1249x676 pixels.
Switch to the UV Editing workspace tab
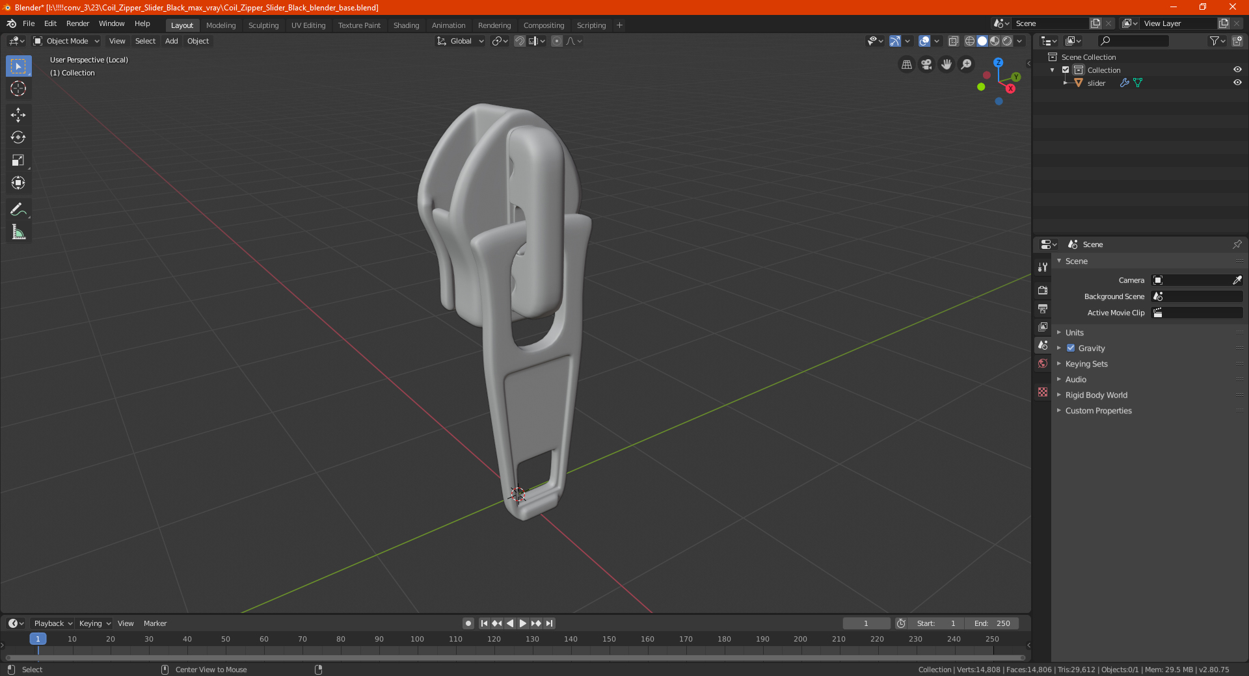coord(308,25)
